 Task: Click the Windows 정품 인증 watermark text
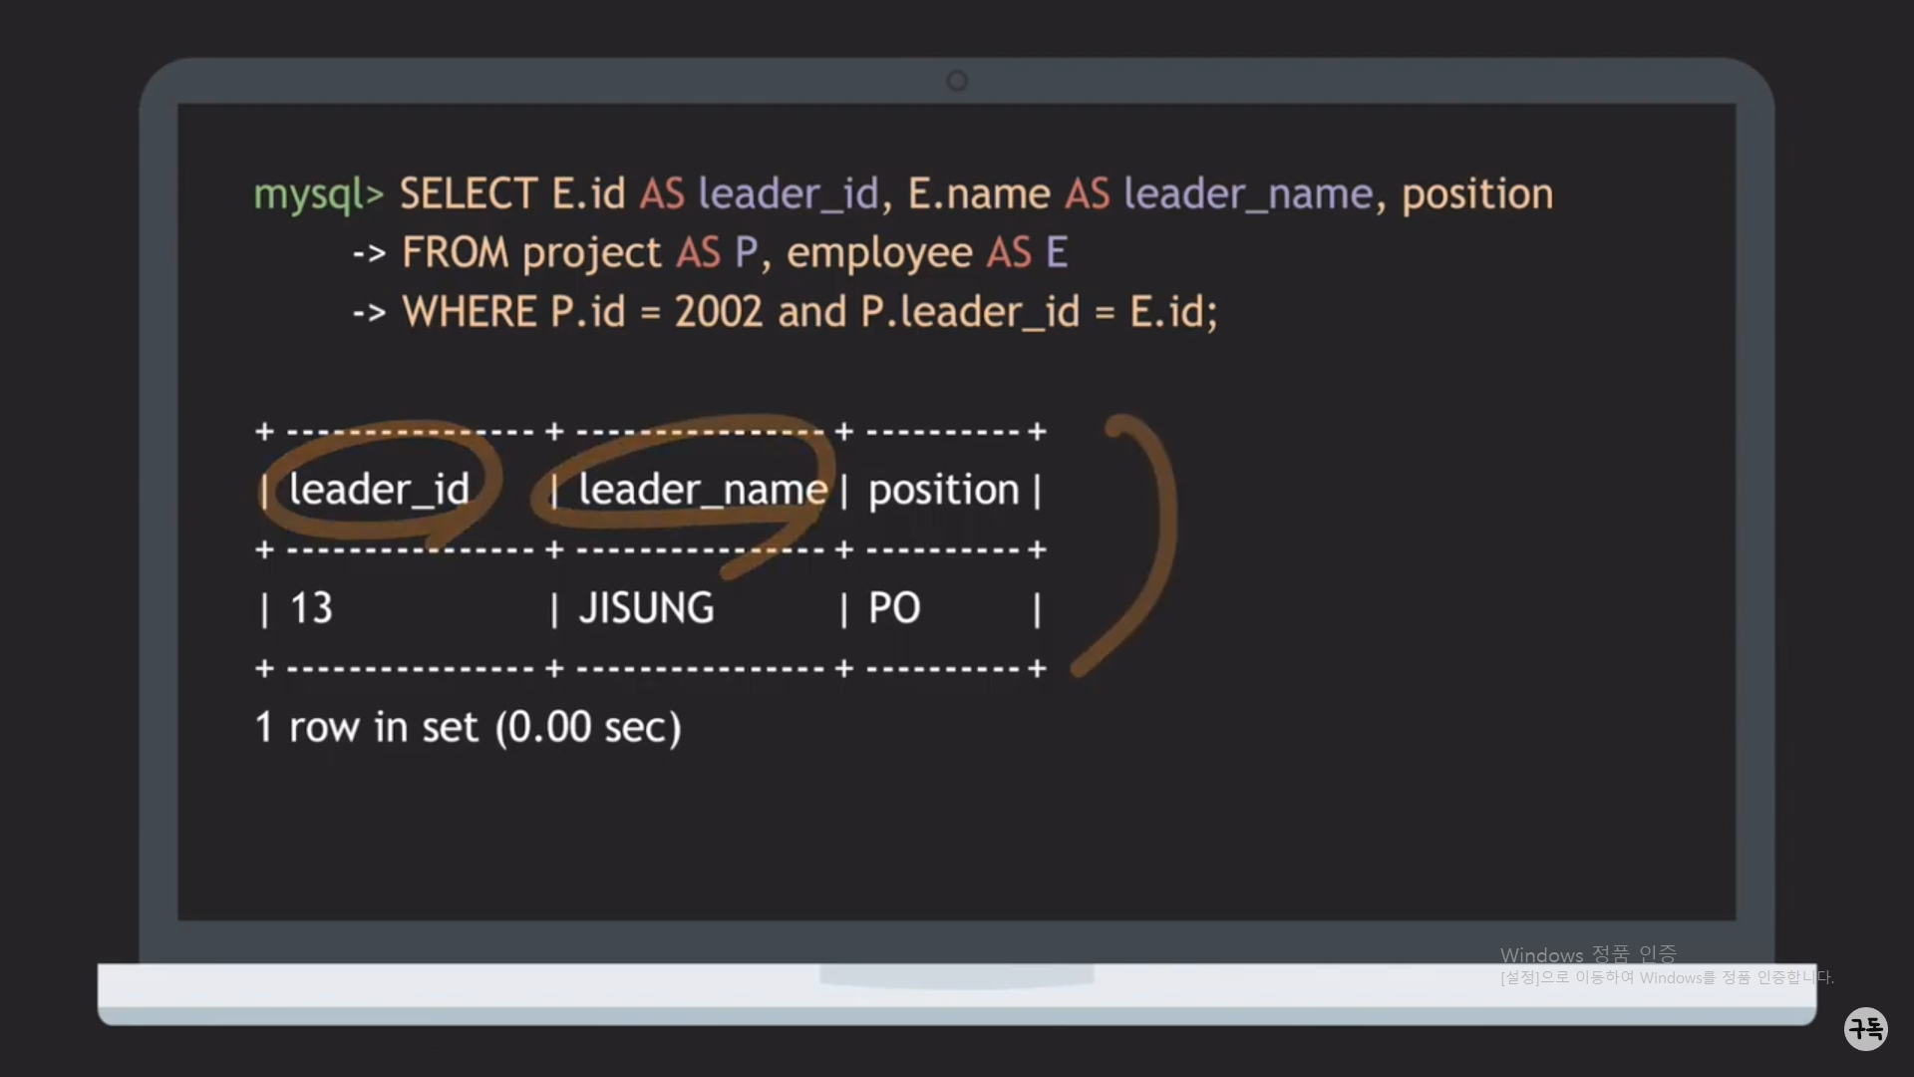(x=1588, y=954)
